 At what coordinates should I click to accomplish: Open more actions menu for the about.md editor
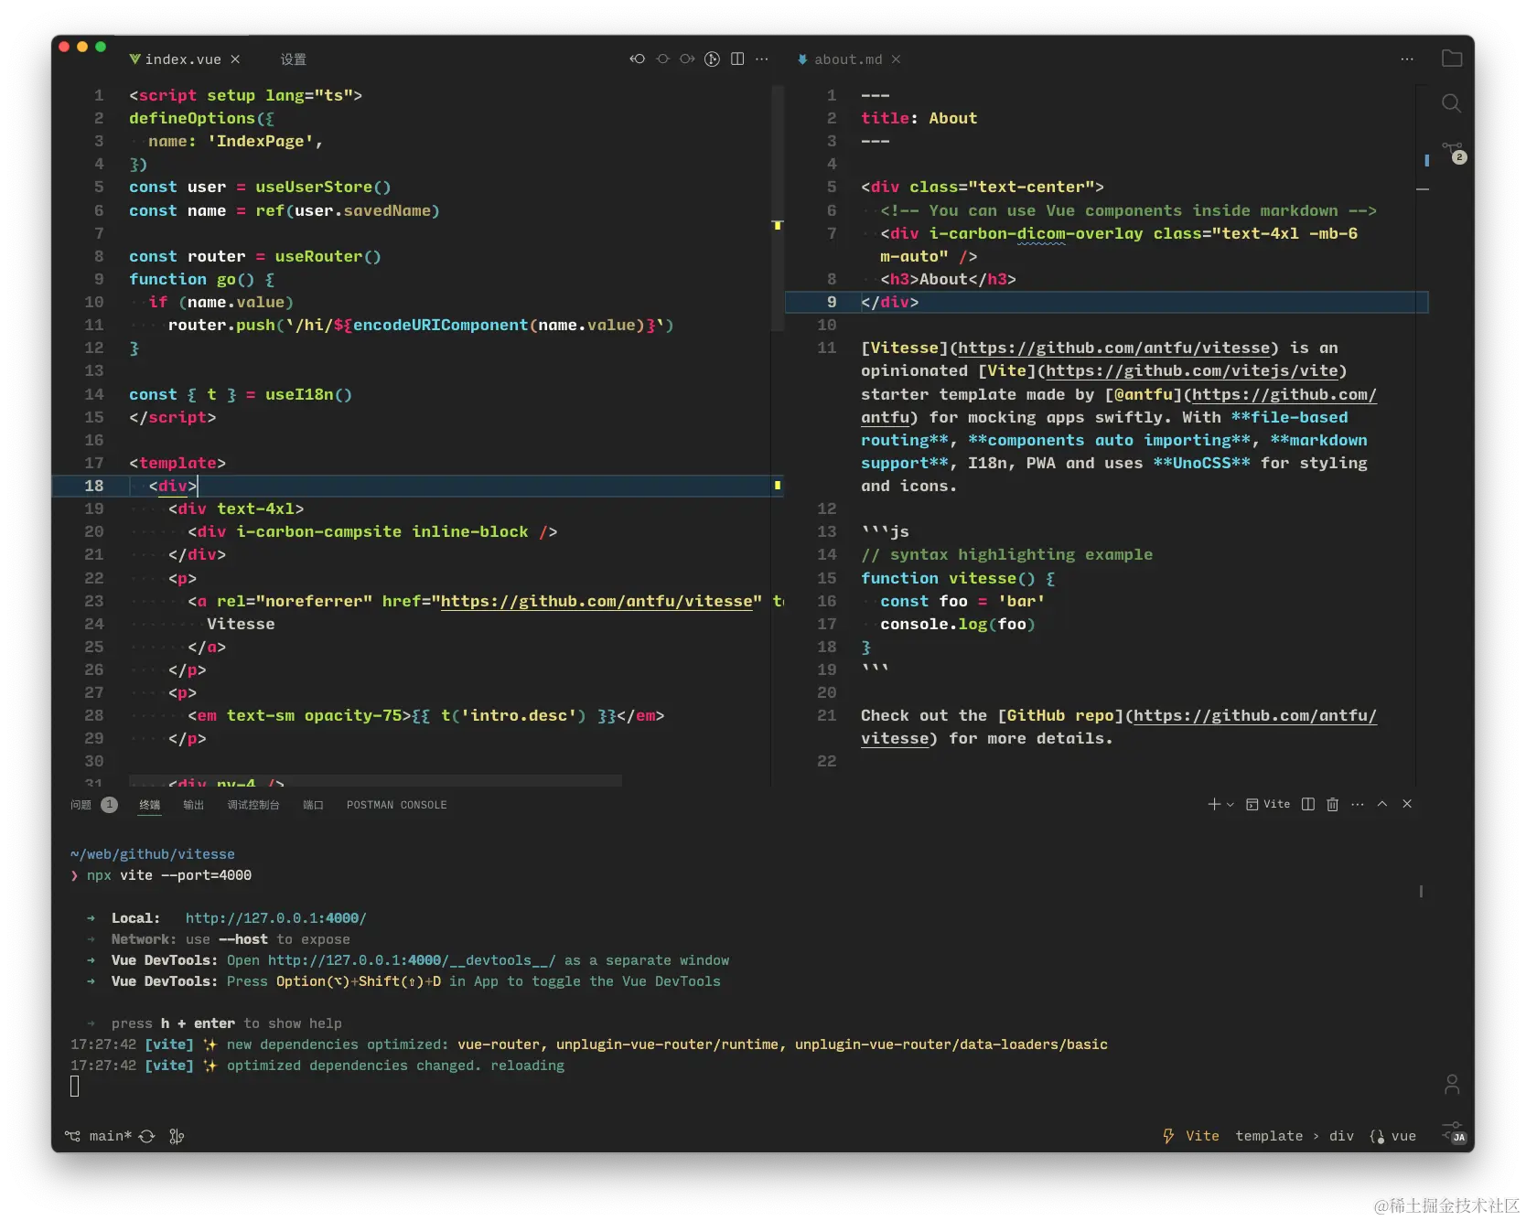tap(1407, 59)
